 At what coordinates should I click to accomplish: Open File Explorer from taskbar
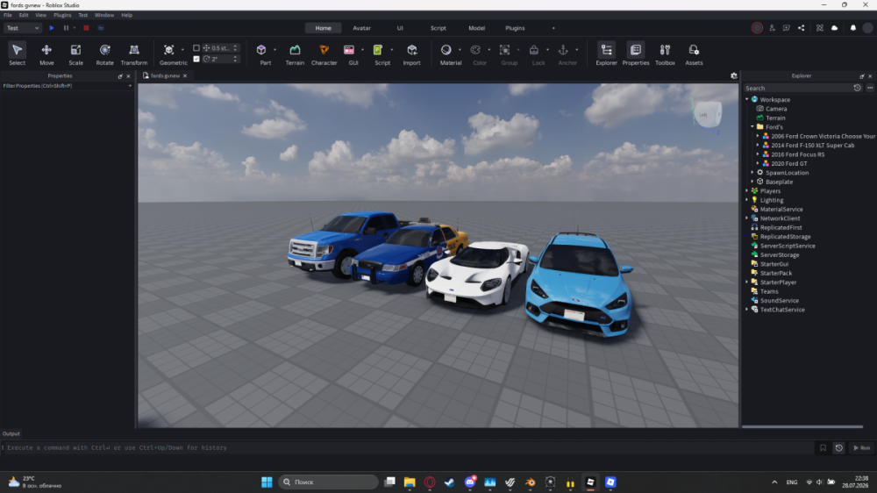[x=410, y=482]
